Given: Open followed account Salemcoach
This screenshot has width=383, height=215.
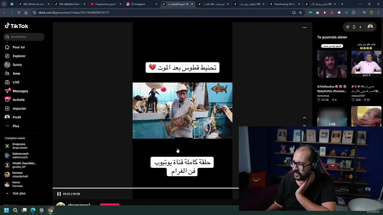Looking at the screenshot, I should [20, 156].
